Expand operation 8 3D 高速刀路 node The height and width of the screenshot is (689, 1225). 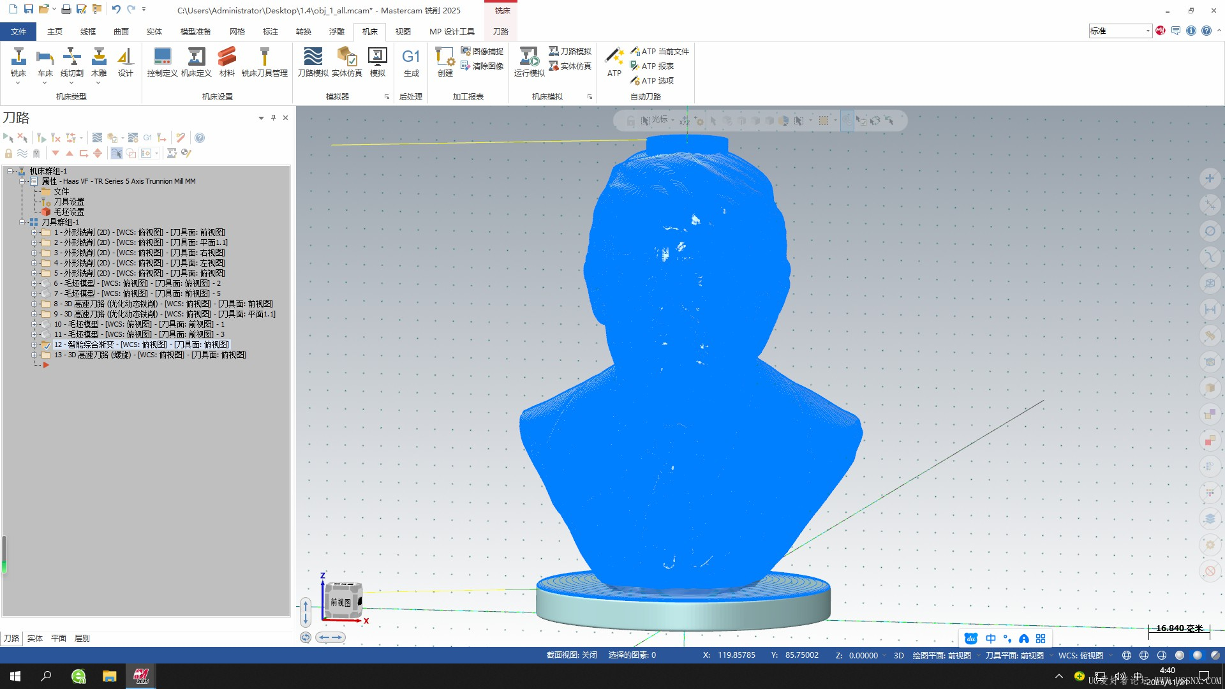pos(34,304)
